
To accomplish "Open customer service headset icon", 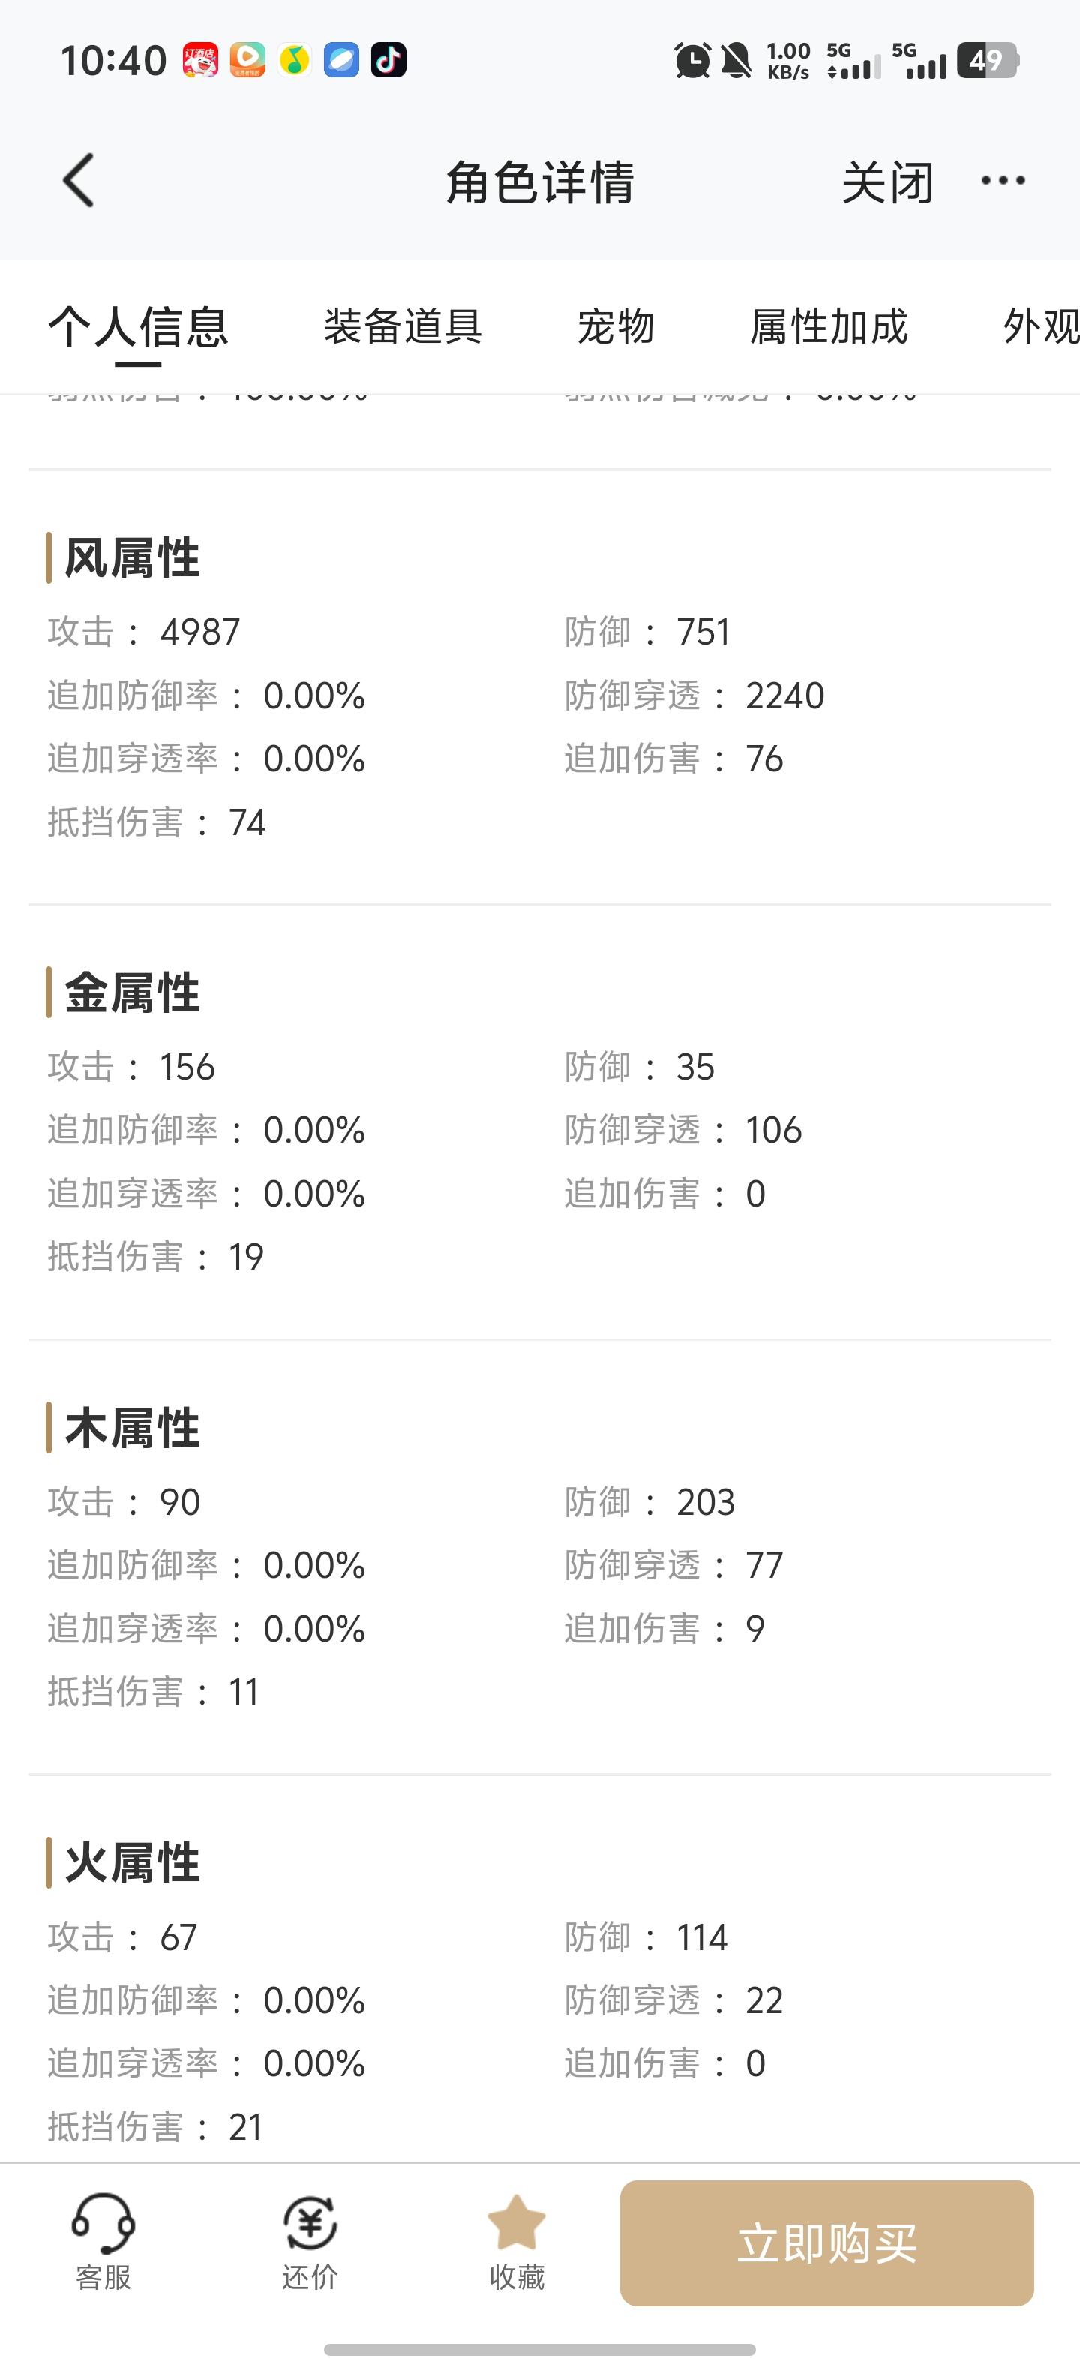I will [x=103, y=2223].
